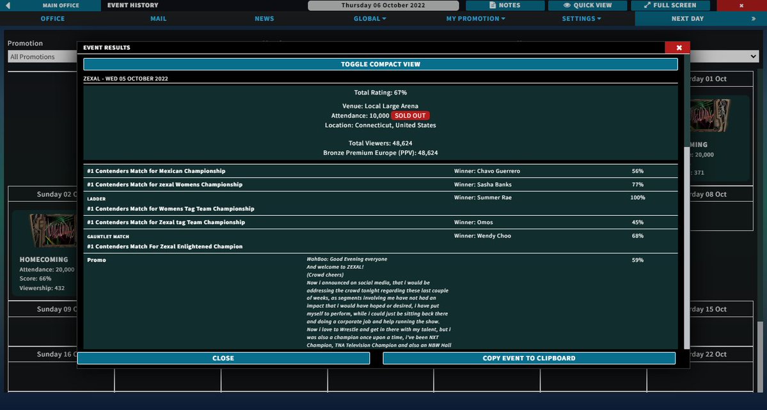Viewport: 767px width, 410px height.
Task: Open Quick View
Action: (x=587, y=5)
